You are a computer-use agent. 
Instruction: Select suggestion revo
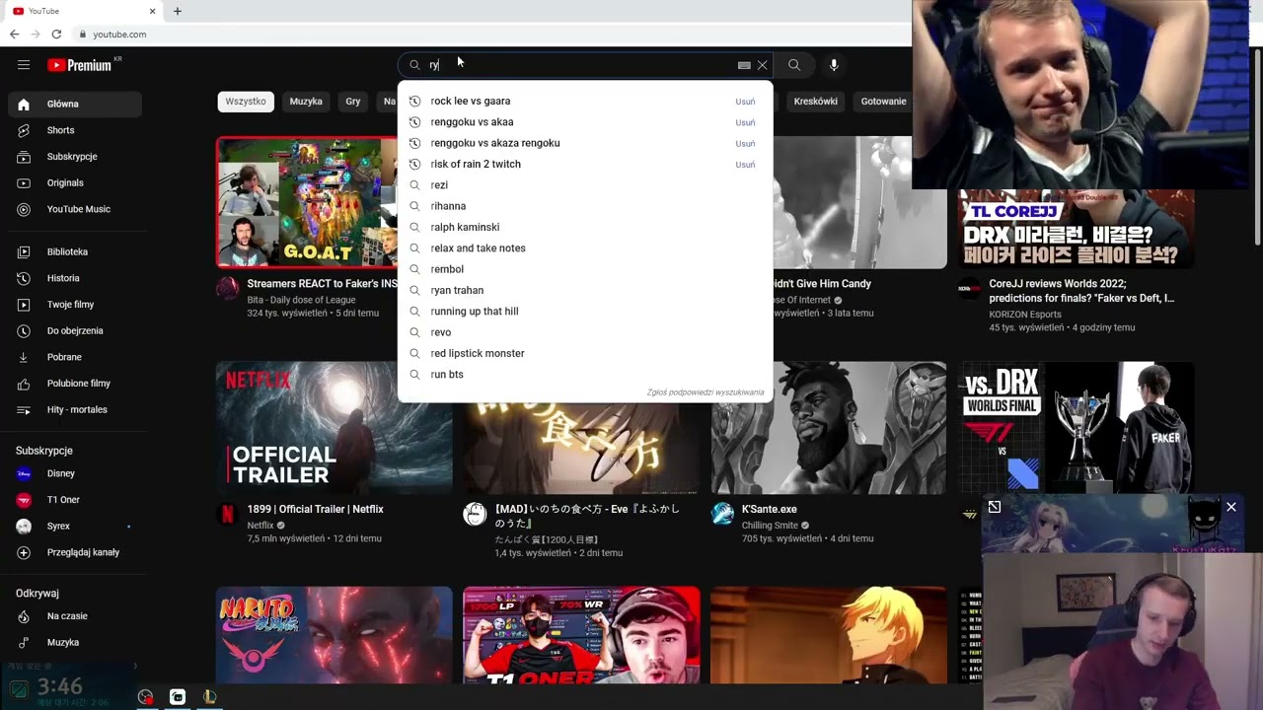coord(585,332)
